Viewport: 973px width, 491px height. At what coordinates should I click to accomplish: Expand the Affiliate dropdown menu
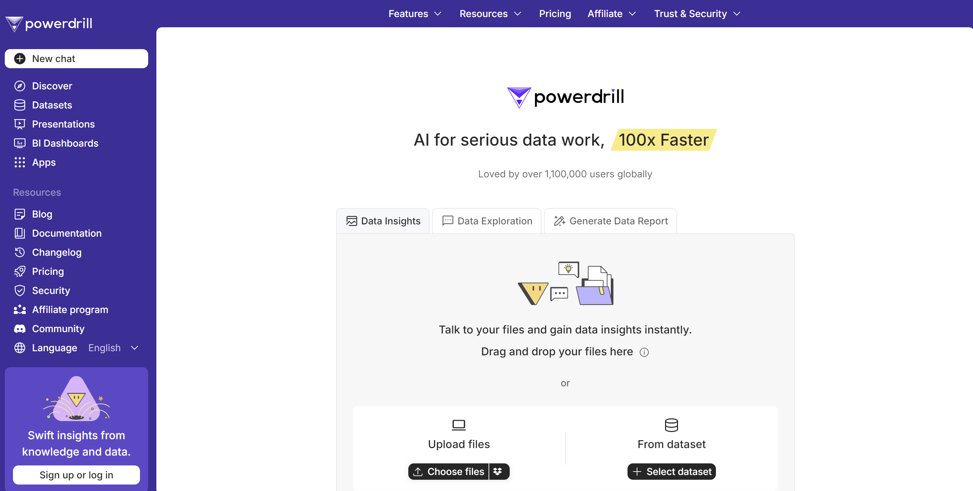(x=611, y=14)
